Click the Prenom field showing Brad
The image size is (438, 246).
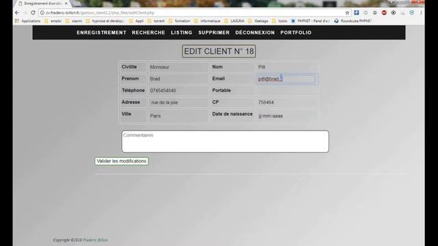point(178,79)
